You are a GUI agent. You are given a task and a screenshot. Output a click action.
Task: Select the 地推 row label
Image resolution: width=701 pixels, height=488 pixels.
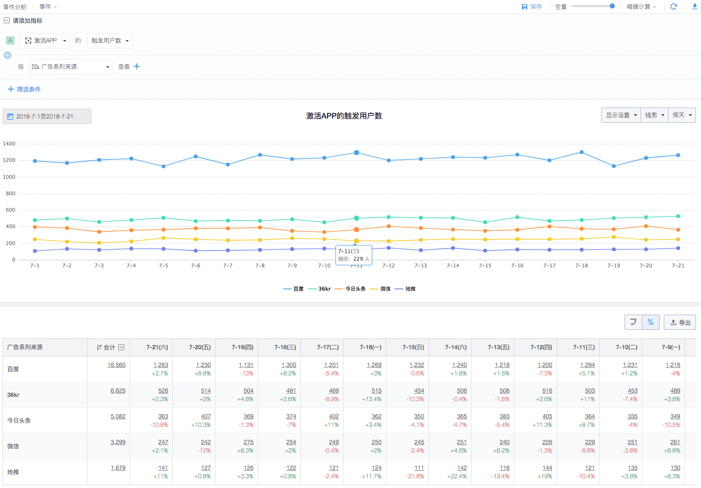pyautogui.click(x=13, y=472)
